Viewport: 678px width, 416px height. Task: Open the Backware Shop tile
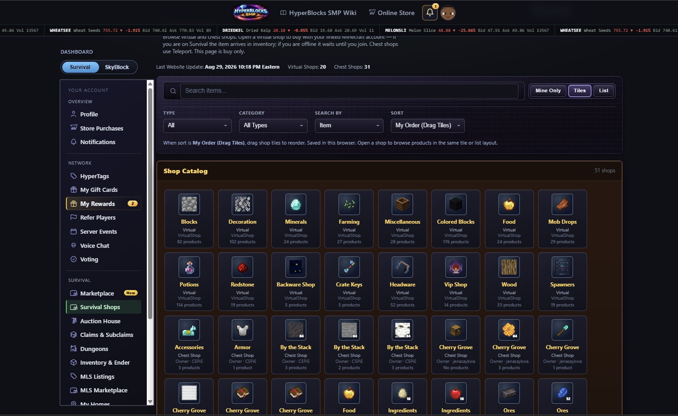[x=296, y=282]
